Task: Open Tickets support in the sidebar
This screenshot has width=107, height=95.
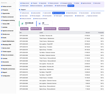Action: [x=6, y=51]
